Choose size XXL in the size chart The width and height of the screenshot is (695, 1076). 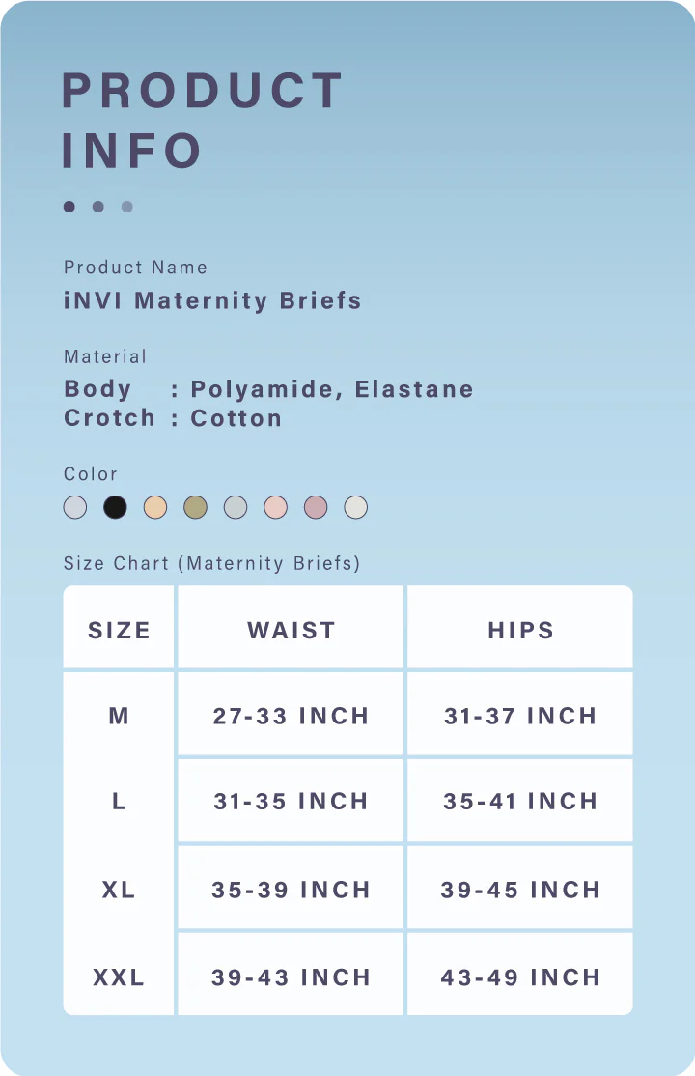point(119,977)
